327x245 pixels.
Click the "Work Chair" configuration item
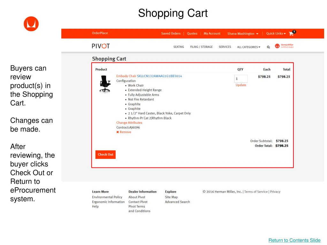136,85
